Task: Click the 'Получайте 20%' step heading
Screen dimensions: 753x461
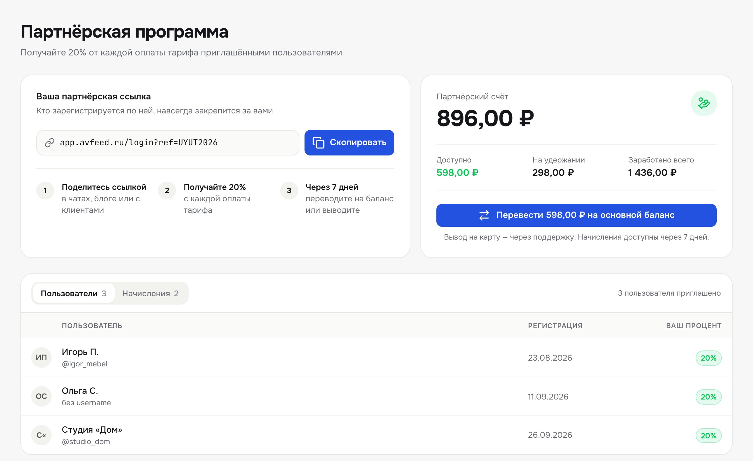Action: click(215, 187)
